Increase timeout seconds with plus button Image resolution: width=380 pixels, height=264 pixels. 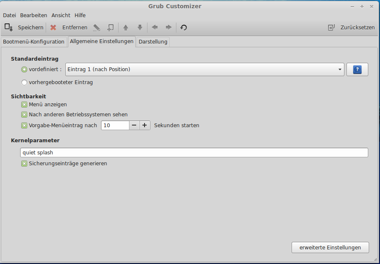[x=145, y=126]
